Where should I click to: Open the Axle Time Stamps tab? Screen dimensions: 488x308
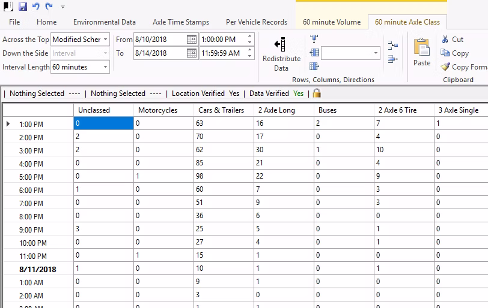click(181, 22)
